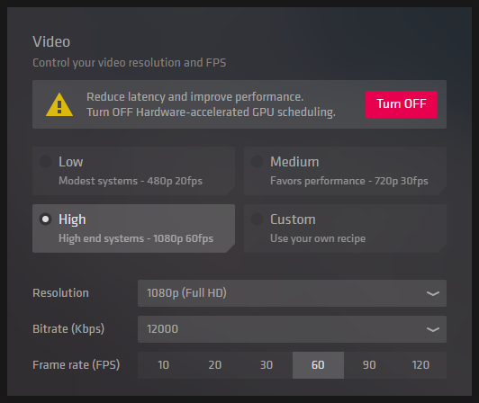Select the Medium quality radio button
The width and height of the screenshot is (479, 403).
[x=257, y=162]
